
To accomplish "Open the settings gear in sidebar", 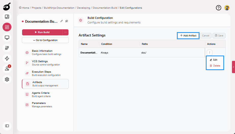I will [7, 79].
